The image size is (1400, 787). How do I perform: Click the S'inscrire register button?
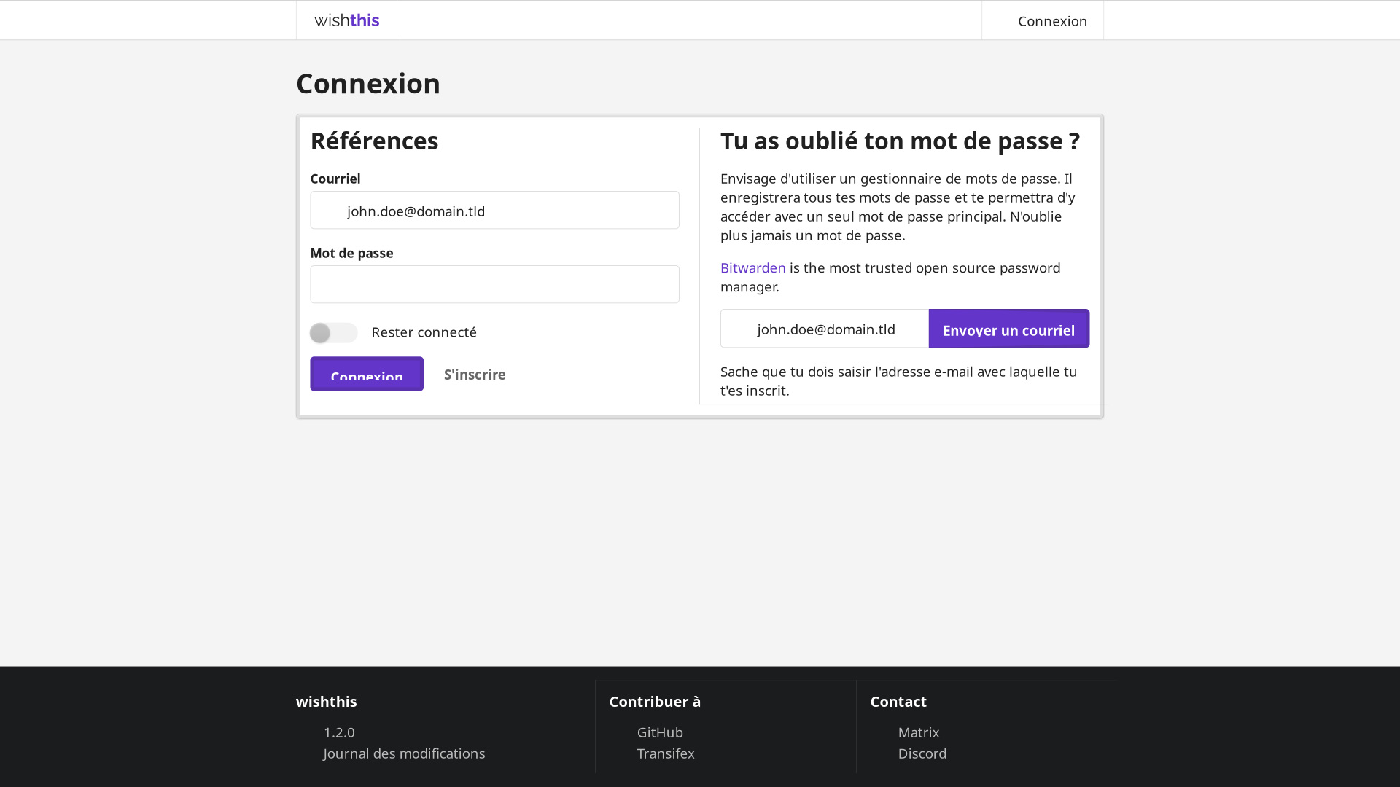(475, 375)
